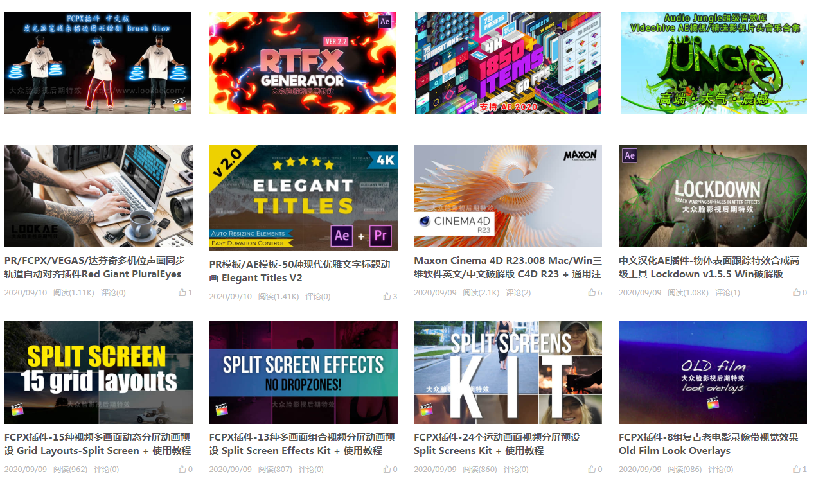Click the 阅读(962) read count
816x483 pixels.
71,470
